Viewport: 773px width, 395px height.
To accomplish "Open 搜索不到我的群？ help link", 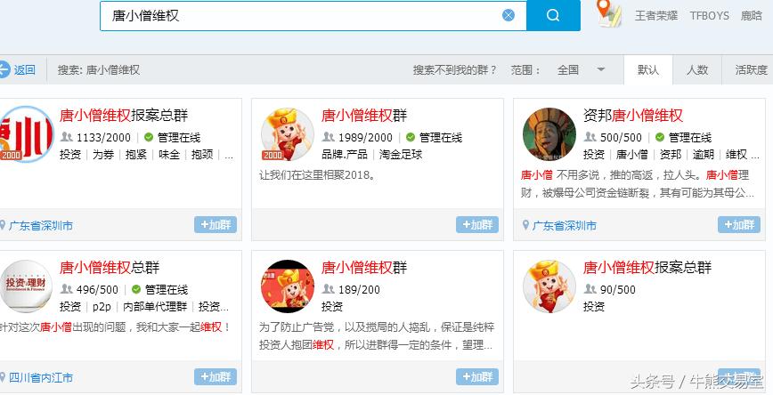I will coord(456,70).
